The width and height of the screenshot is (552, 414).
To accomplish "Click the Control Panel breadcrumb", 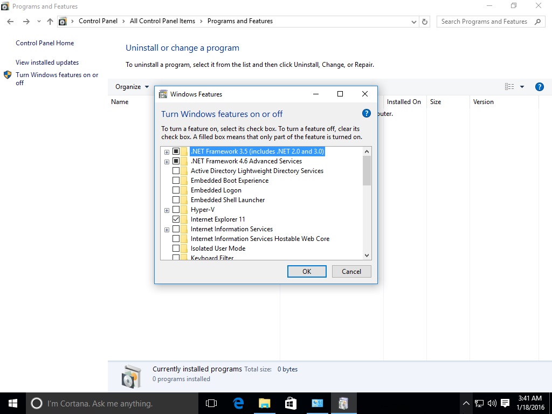I will [x=98, y=21].
